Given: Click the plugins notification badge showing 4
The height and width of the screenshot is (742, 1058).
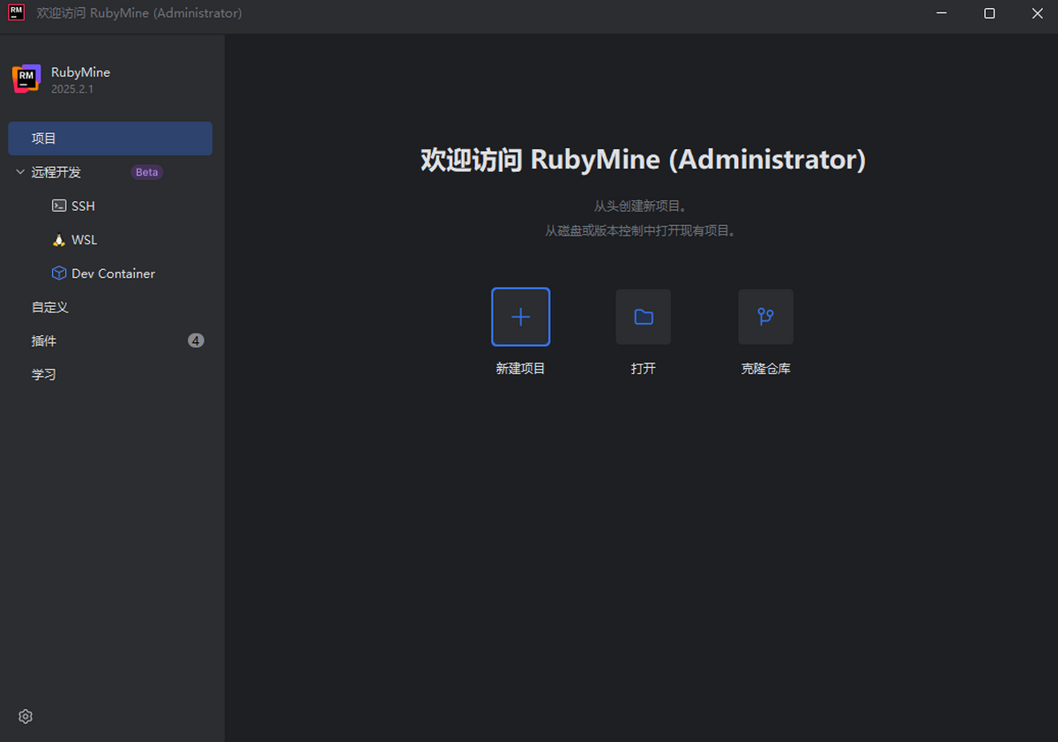Looking at the screenshot, I should (195, 340).
